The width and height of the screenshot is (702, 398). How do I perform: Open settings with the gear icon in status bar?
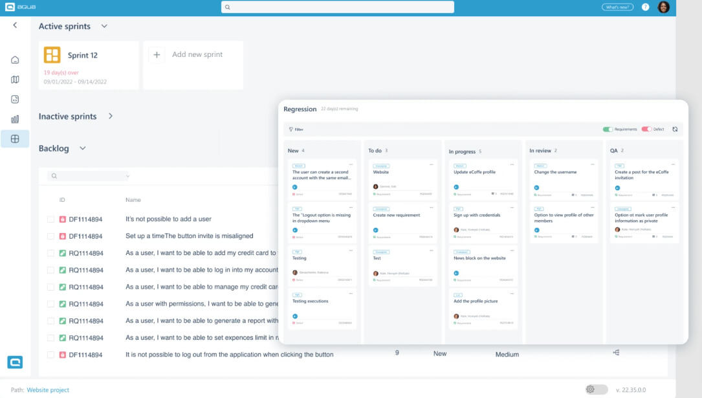click(x=590, y=389)
